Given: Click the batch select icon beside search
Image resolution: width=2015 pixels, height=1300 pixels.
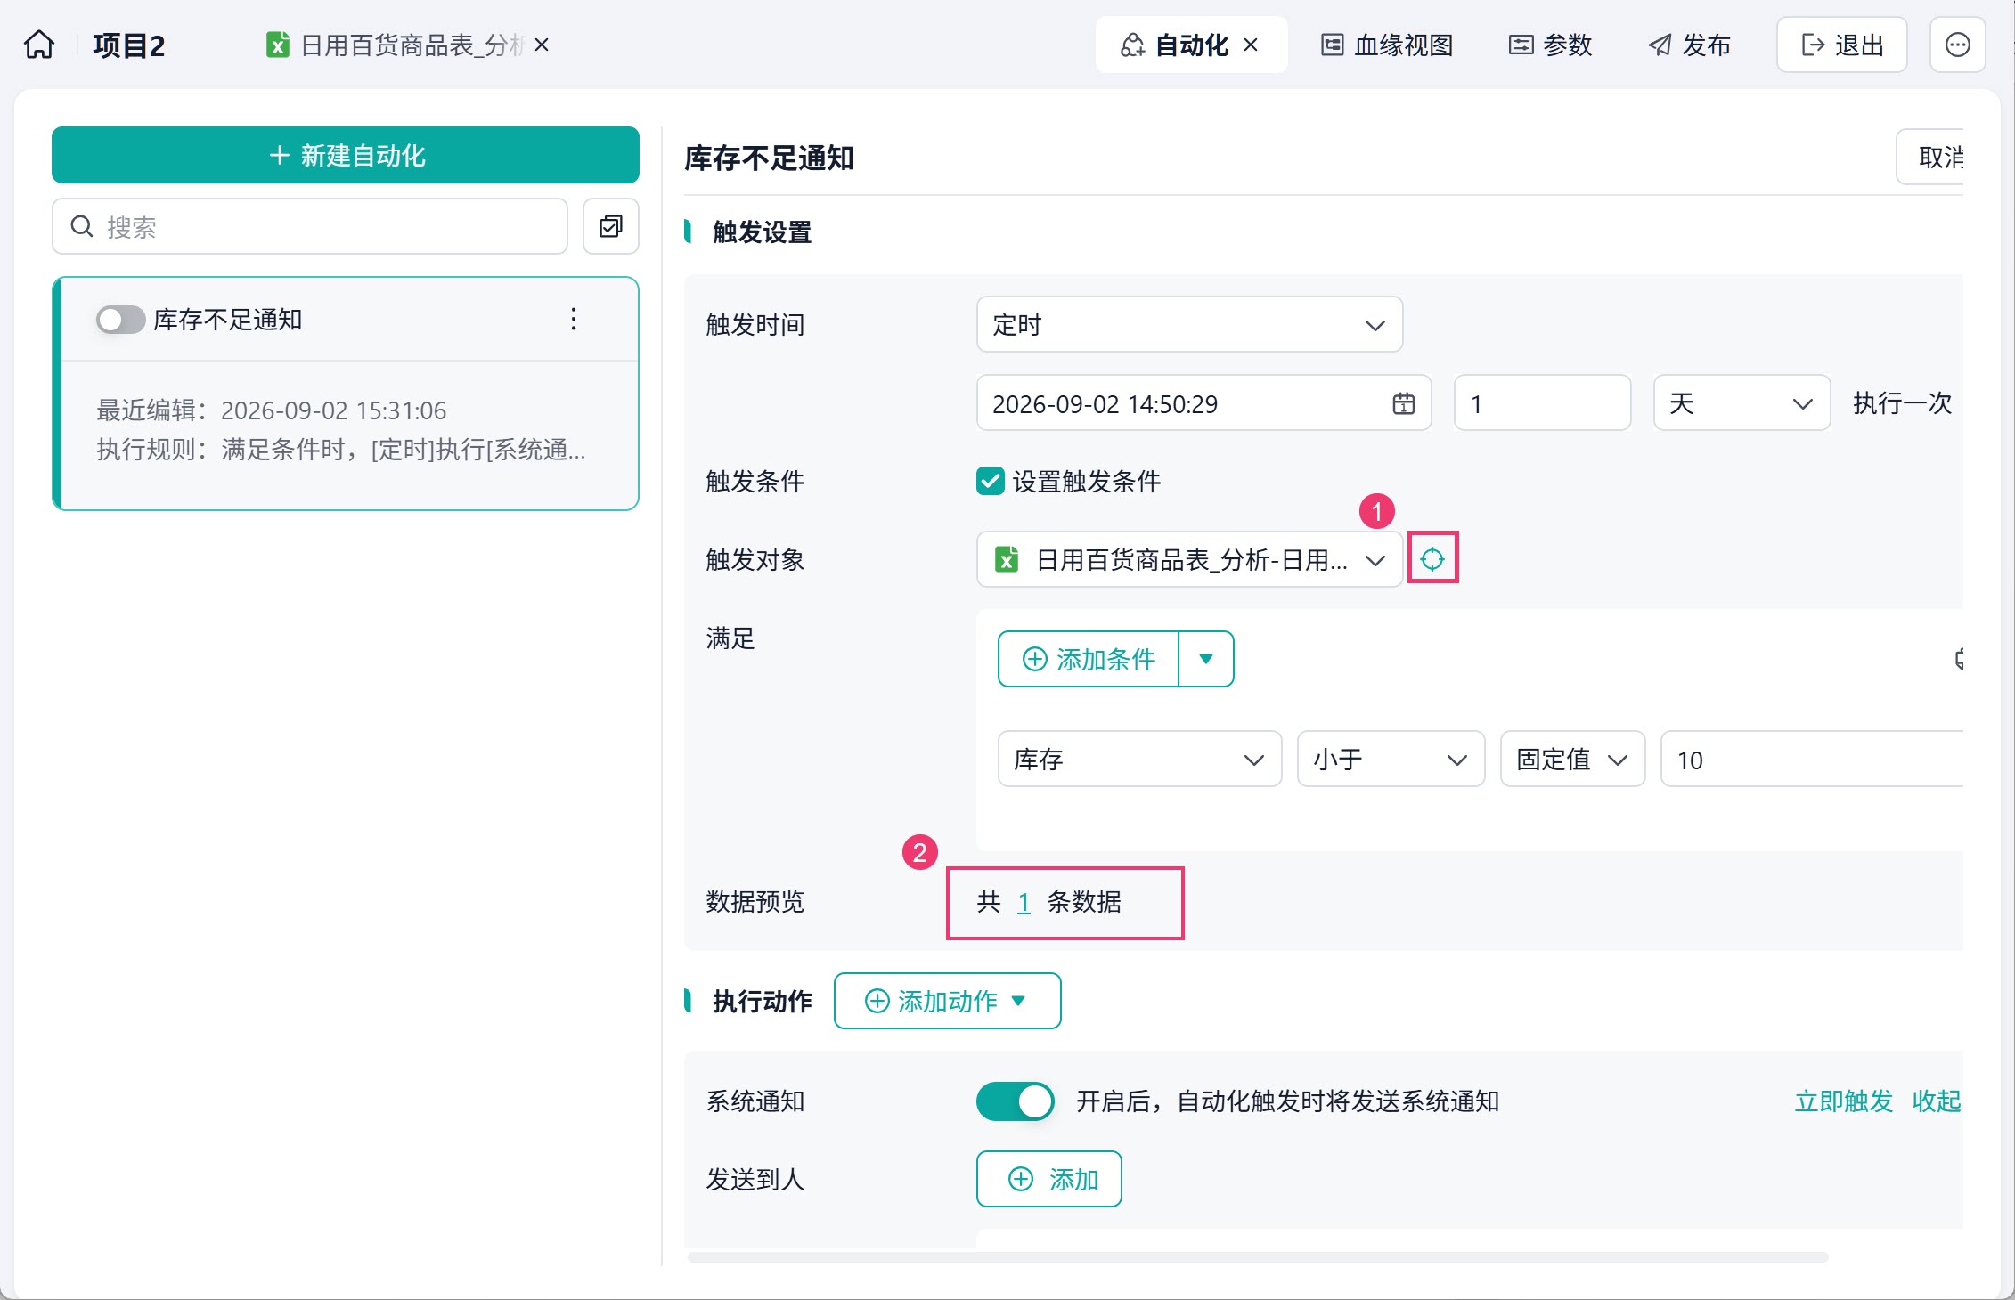Looking at the screenshot, I should [611, 226].
